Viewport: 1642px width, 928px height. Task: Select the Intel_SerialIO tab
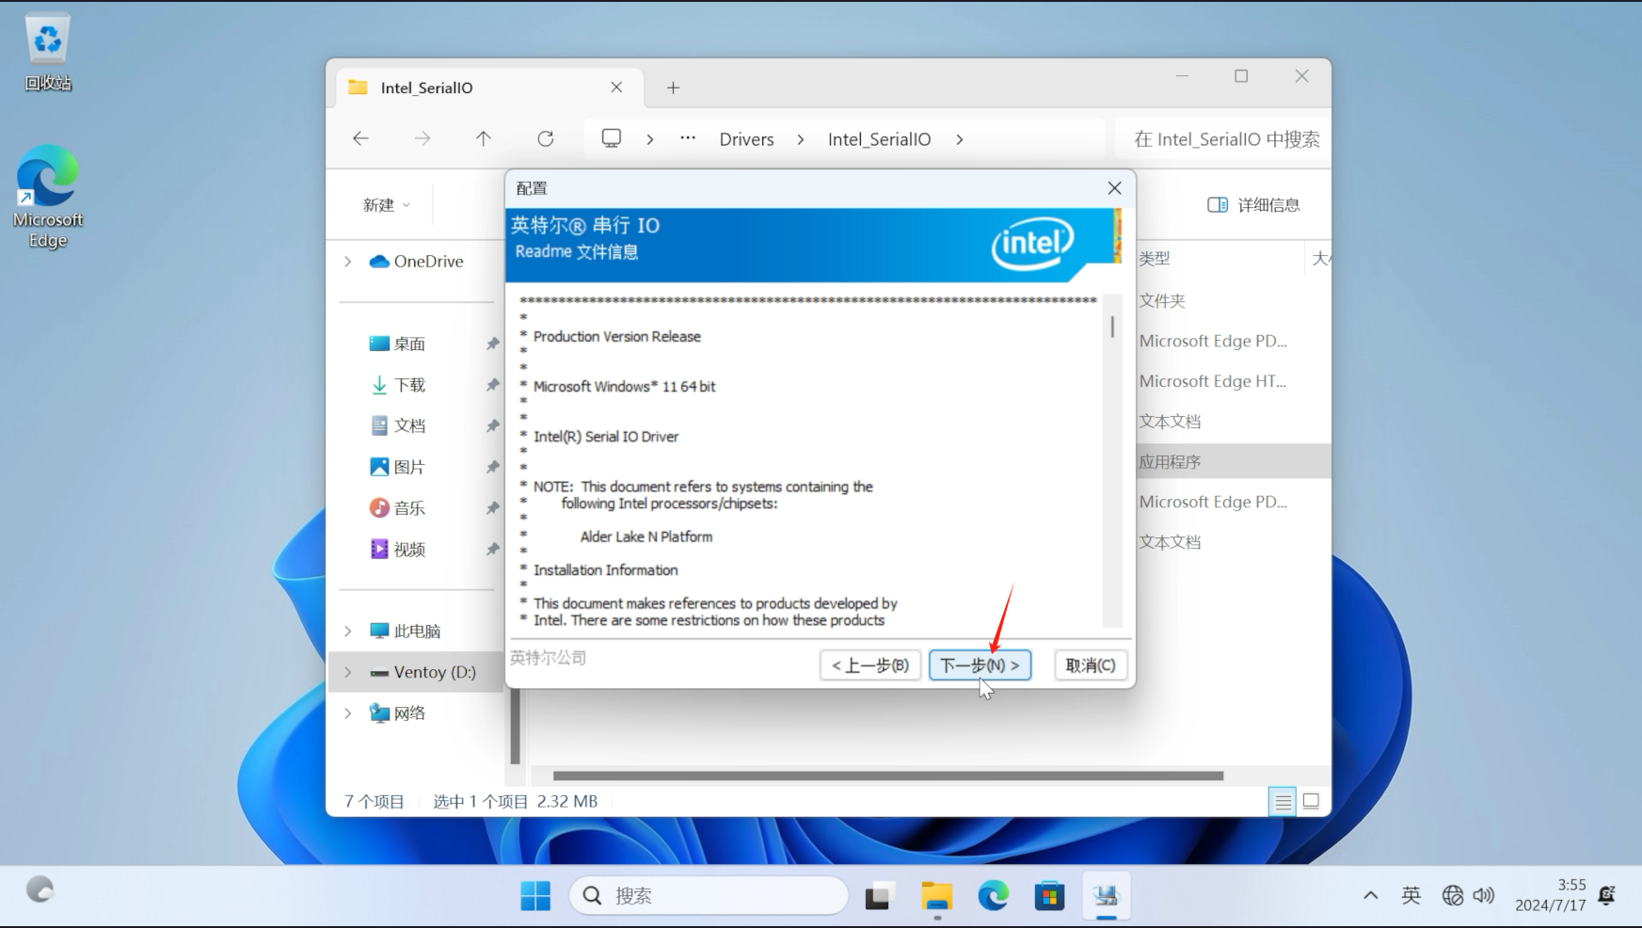pos(489,88)
